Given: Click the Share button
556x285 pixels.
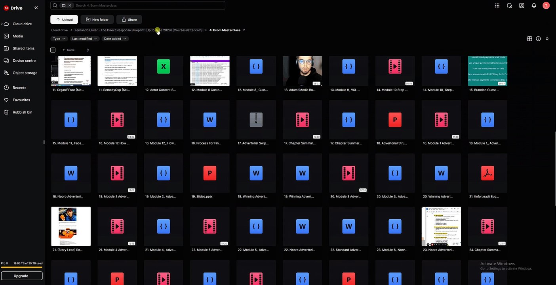Looking at the screenshot, I should [x=129, y=19].
